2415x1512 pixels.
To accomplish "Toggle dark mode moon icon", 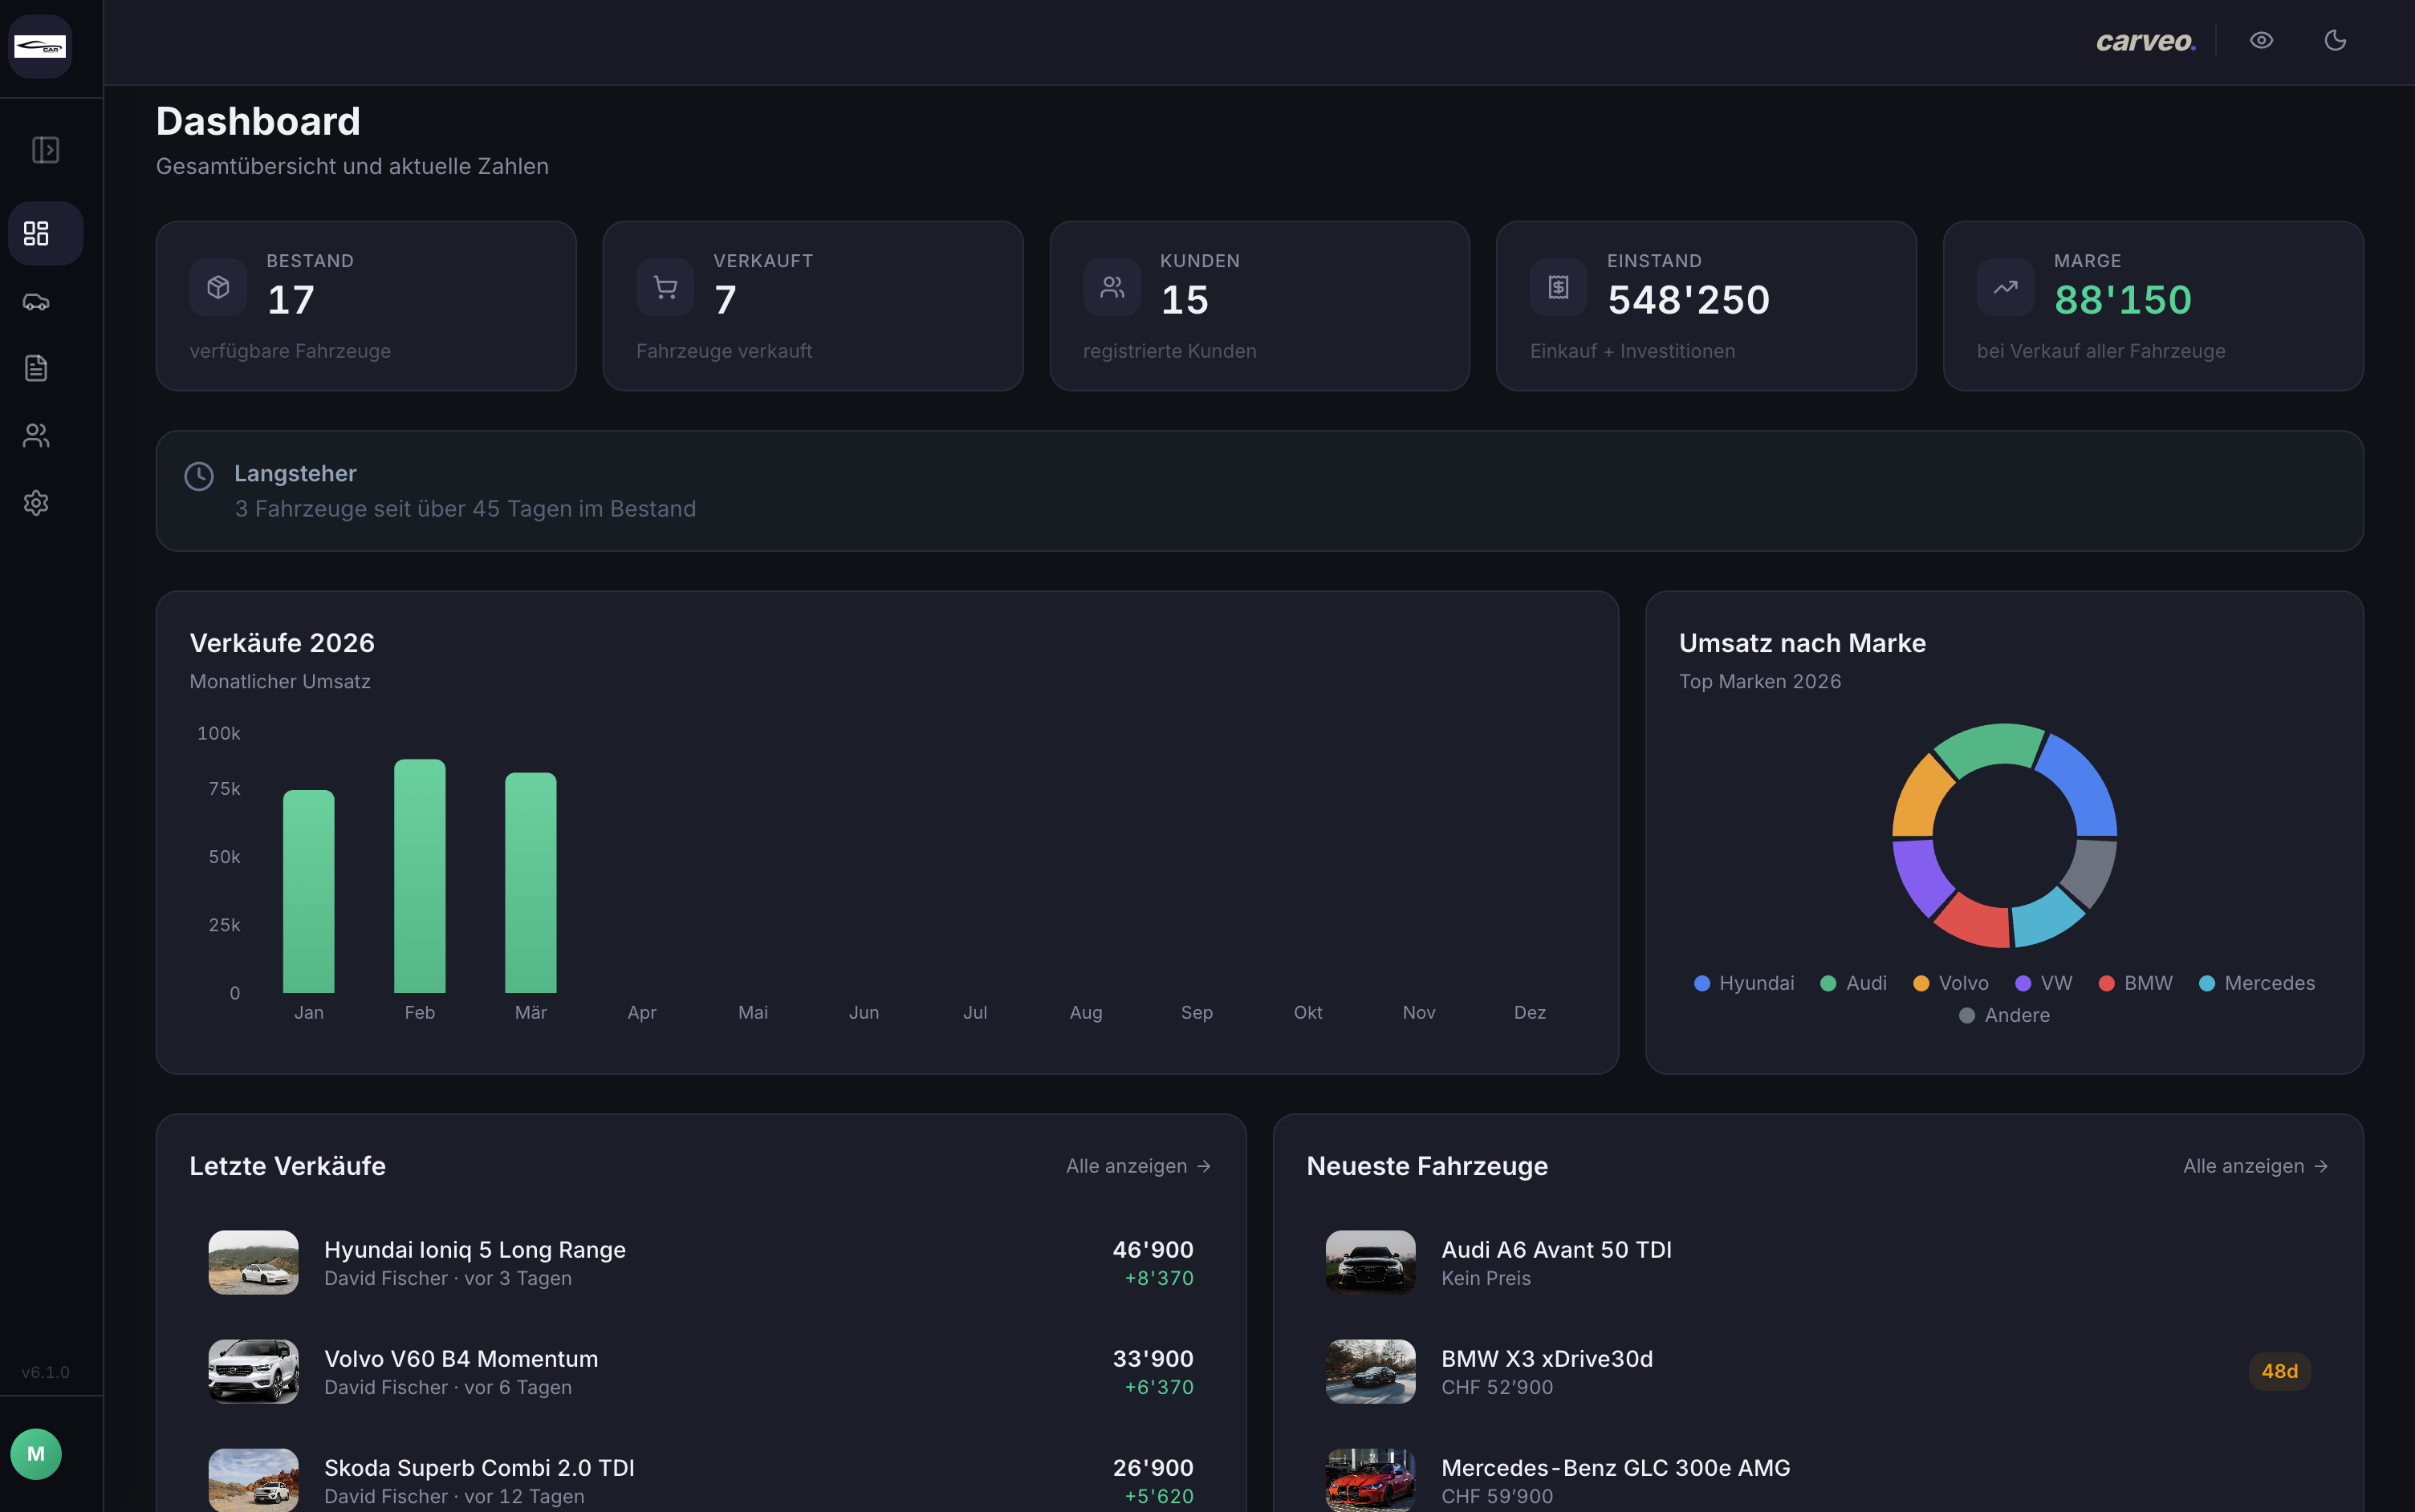I will point(2335,41).
